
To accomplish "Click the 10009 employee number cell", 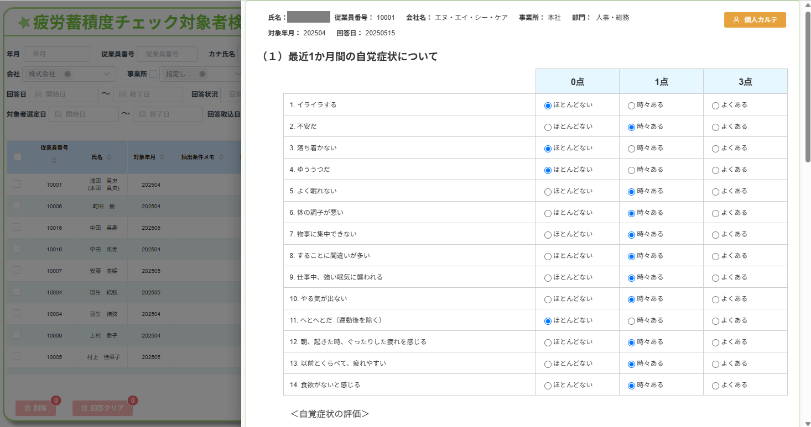I will point(54,335).
